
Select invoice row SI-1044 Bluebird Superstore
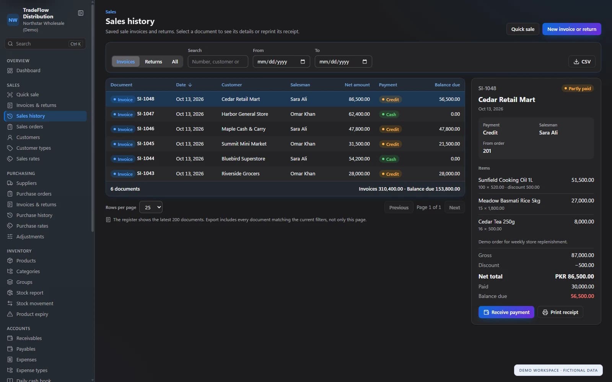click(x=285, y=159)
